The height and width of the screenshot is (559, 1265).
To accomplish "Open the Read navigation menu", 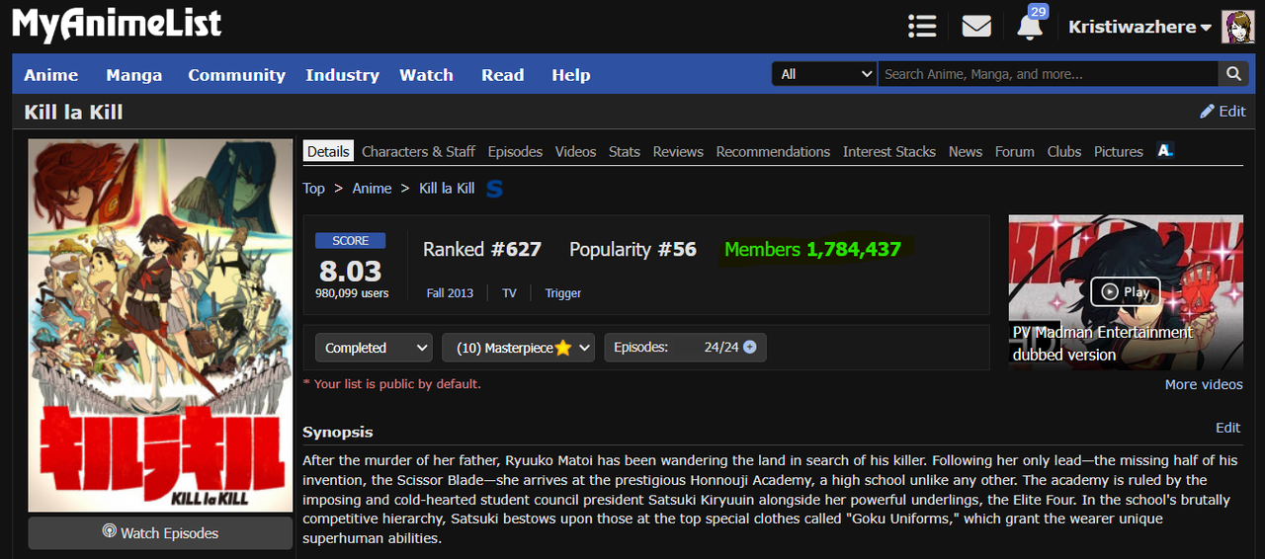I will [502, 75].
